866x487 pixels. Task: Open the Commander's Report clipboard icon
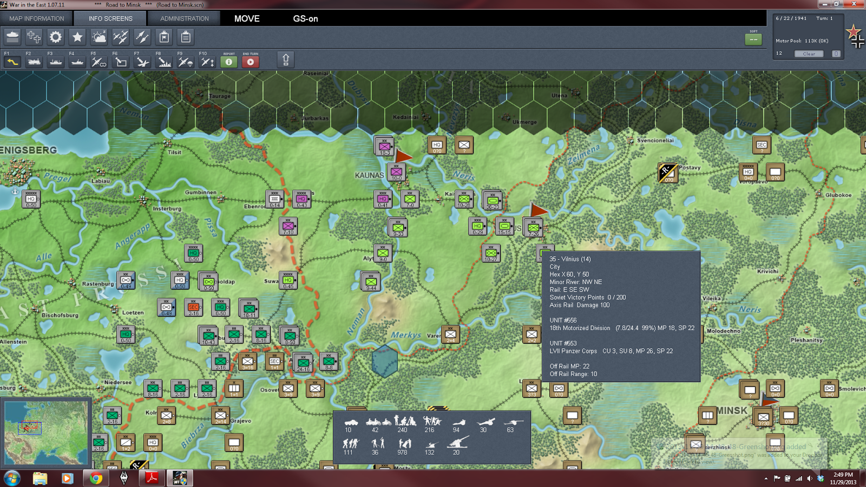[x=185, y=37]
